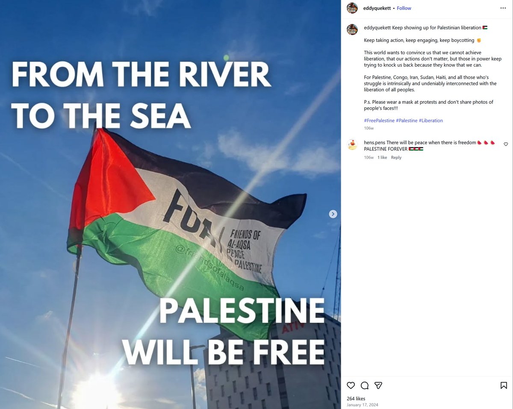The height and width of the screenshot is (409, 513).
Task: Open the #Liberation hashtag
Action: point(431,121)
